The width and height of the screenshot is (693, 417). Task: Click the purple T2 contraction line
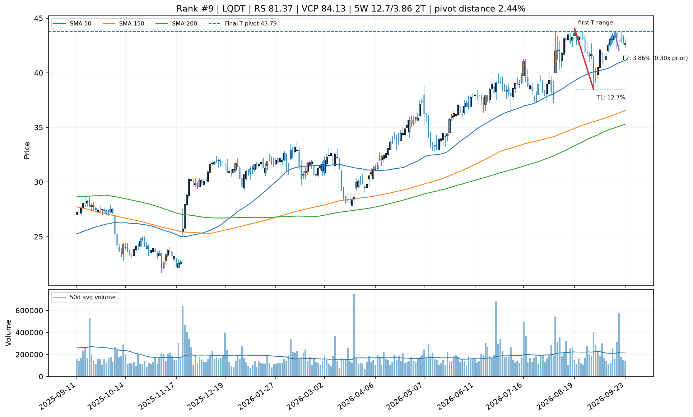tap(617, 41)
